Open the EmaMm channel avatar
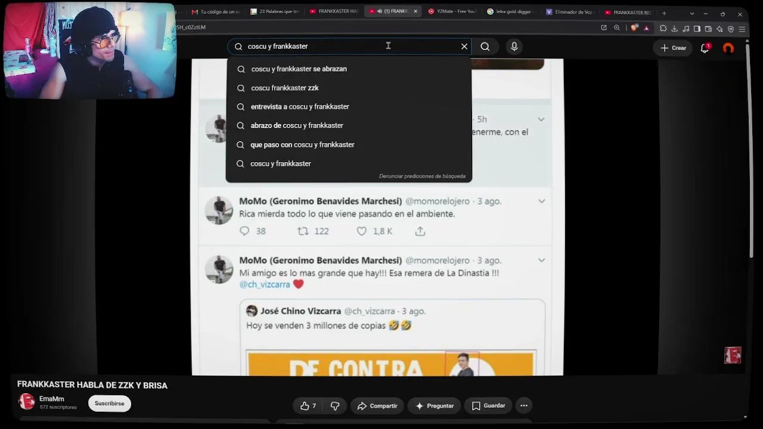The width and height of the screenshot is (763, 429). 27,402
